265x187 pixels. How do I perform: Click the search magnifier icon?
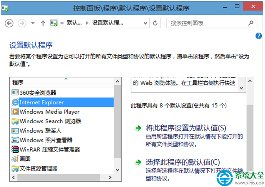tap(251, 23)
